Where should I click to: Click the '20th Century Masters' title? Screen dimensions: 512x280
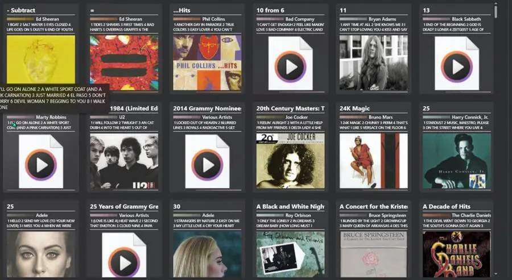(290, 108)
